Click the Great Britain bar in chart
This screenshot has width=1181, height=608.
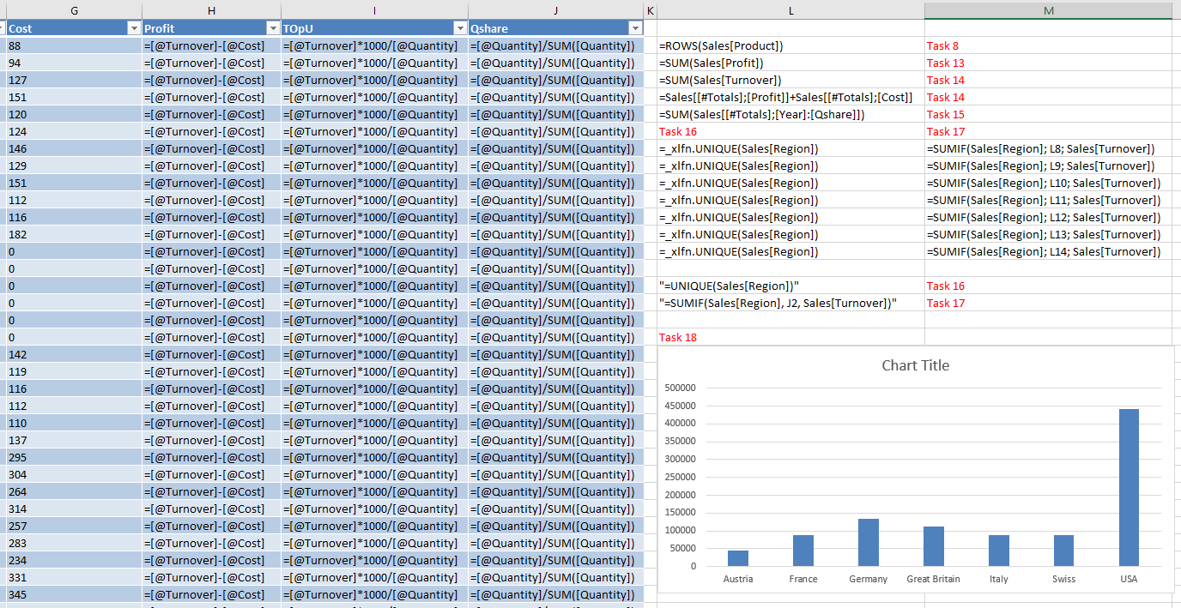pyautogui.click(x=933, y=546)
